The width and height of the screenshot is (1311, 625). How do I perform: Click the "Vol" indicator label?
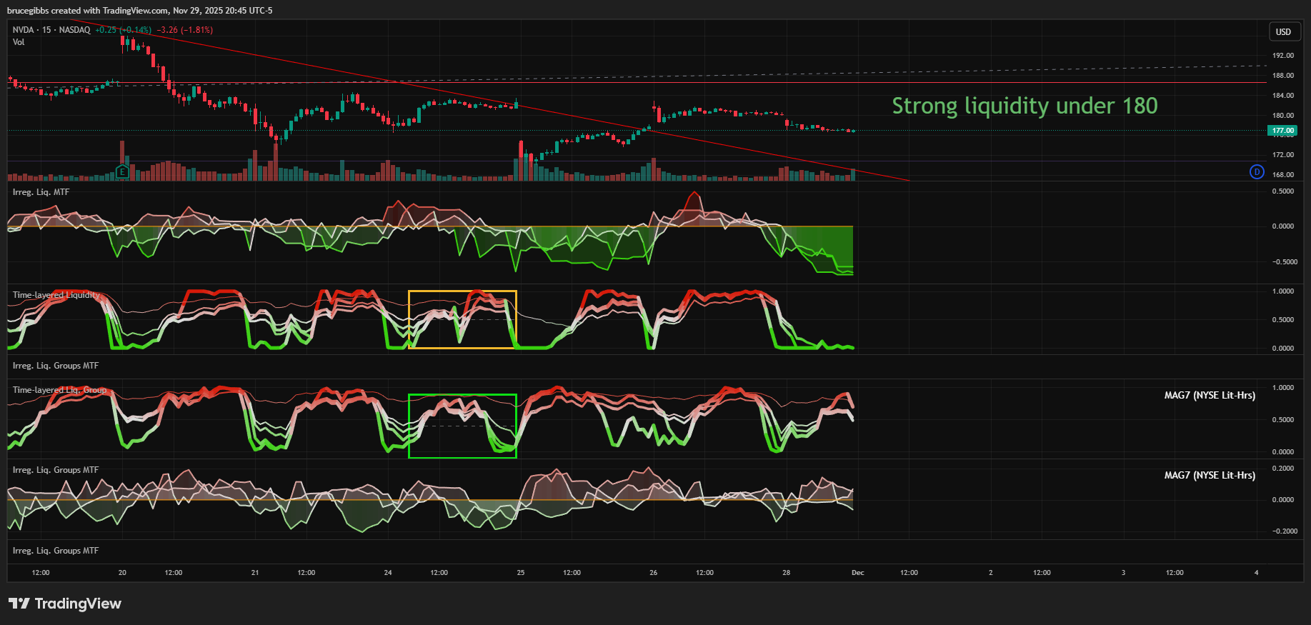(x=19, y=42)
